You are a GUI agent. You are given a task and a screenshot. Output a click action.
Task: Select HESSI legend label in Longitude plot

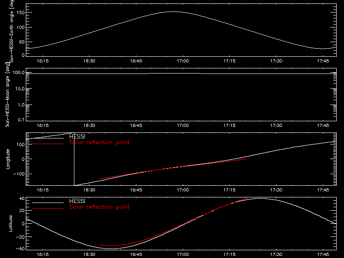[77, 136]
